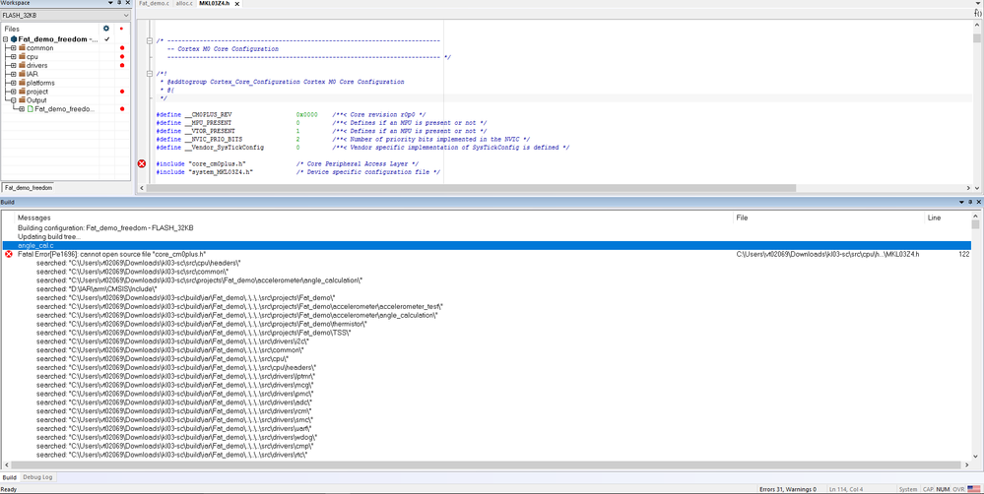
Task: Click the platforms folder icon
Action: (x=22, y=83)
